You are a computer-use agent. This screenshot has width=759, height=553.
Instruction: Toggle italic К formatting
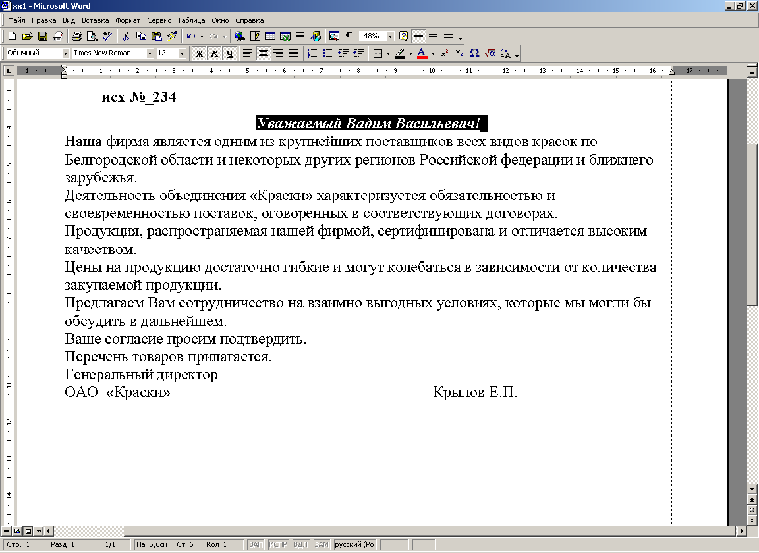214,53
